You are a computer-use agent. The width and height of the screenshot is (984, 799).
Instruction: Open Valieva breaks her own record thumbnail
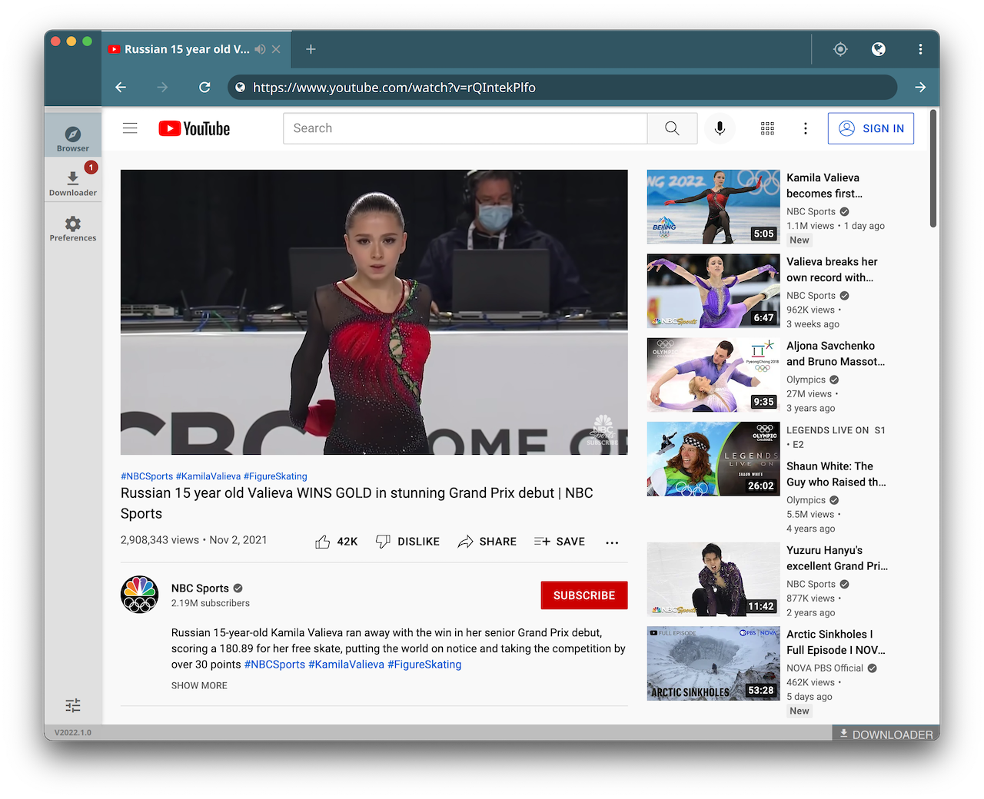[x=713, y=291]
